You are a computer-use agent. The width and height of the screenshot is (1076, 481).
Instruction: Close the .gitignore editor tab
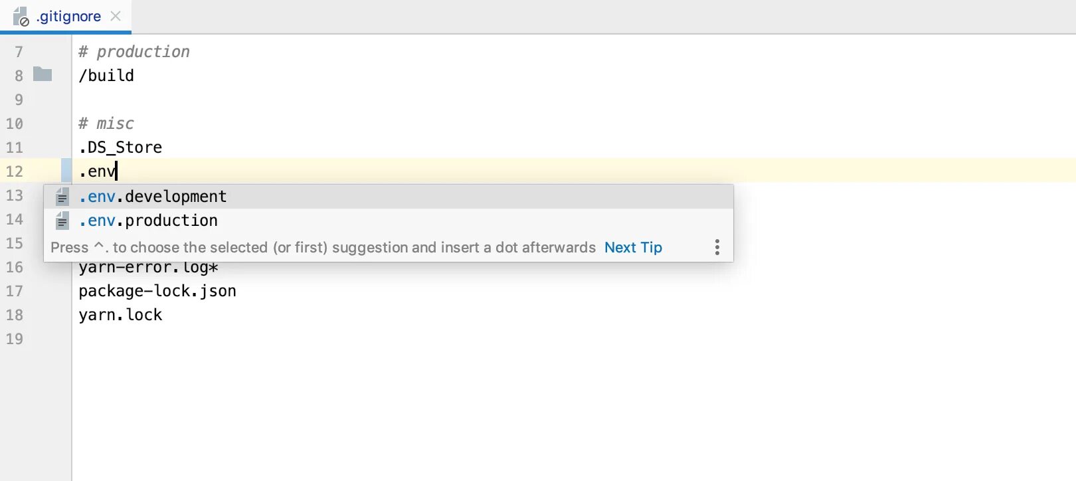pyautogui.click(x=116, y=16)
